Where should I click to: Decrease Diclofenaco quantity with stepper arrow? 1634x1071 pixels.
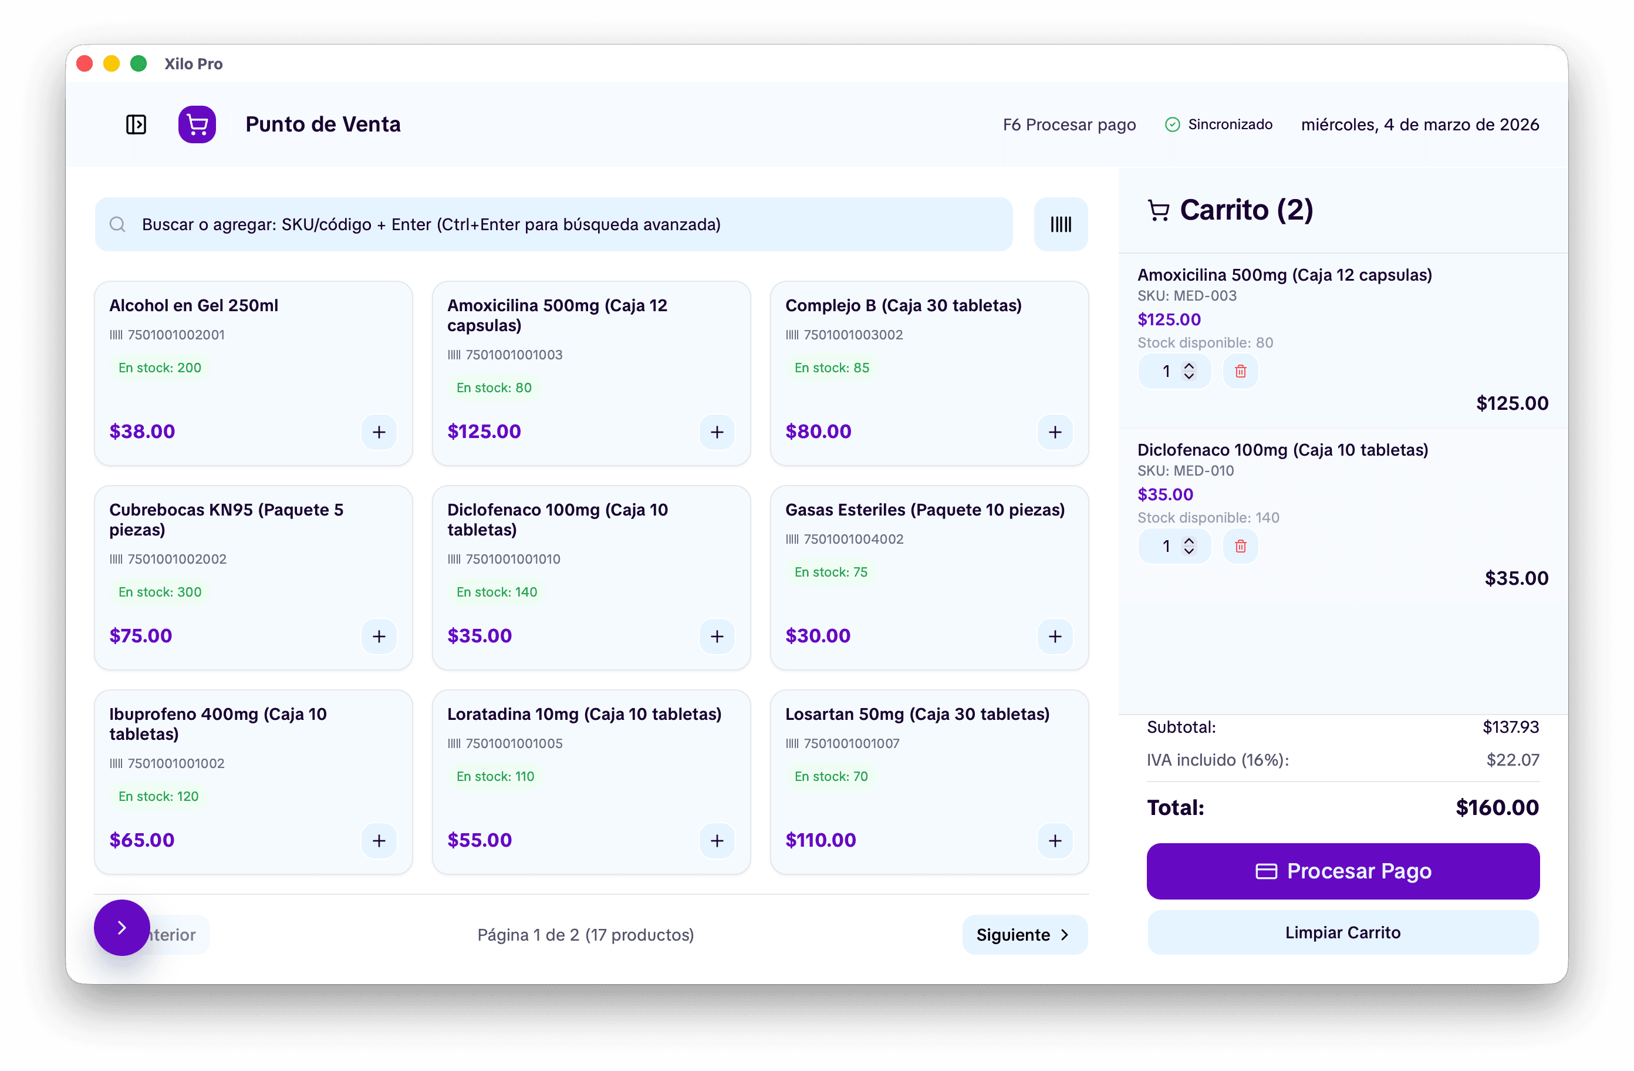coord(1189,551)
